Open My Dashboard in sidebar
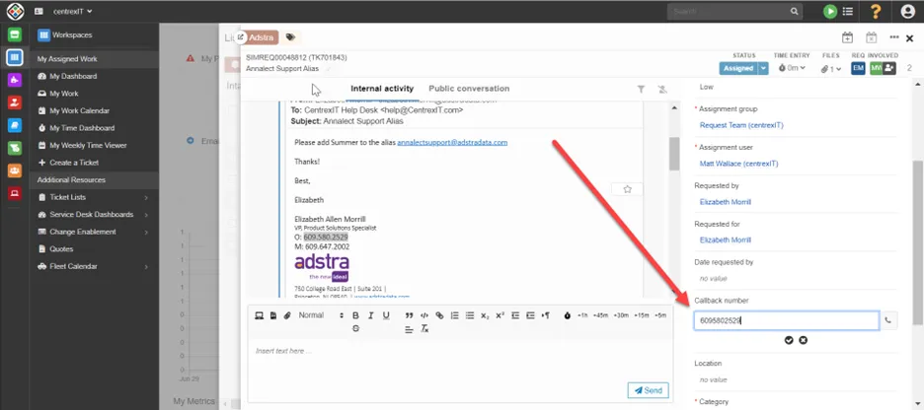This screenshot has width=924, height=410. click(73, 77)
